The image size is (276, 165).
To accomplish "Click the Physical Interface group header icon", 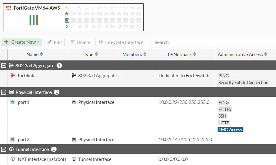I will coord(11,92).
